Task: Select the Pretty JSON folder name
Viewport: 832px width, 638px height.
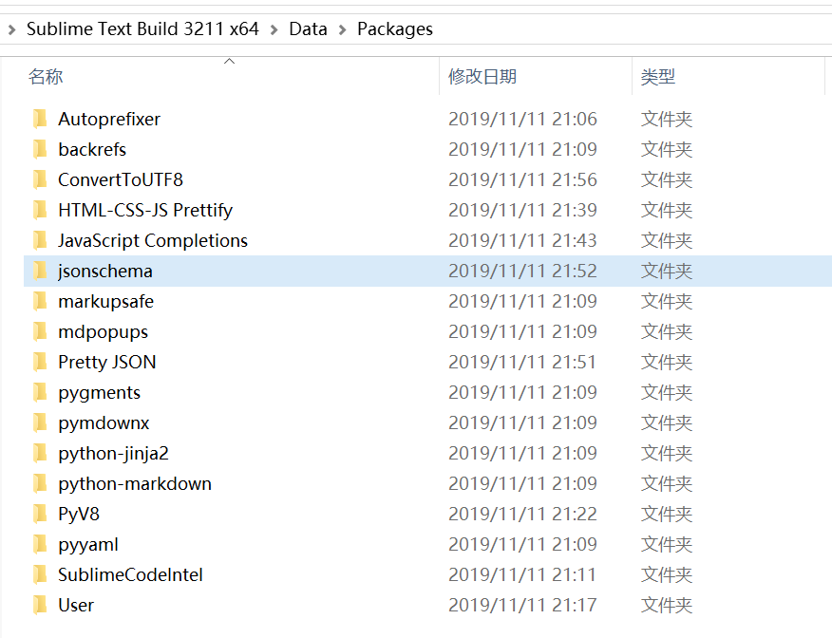Action: pos(107,363)
